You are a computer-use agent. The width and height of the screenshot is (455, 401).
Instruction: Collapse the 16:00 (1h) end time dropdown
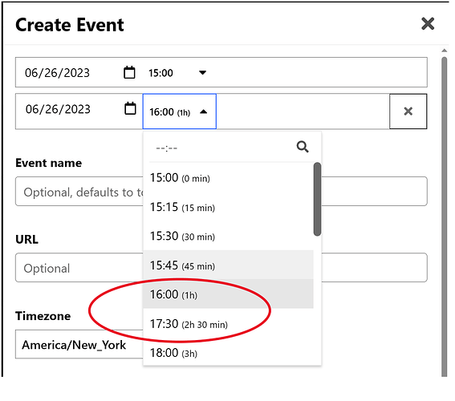point(204,111)
